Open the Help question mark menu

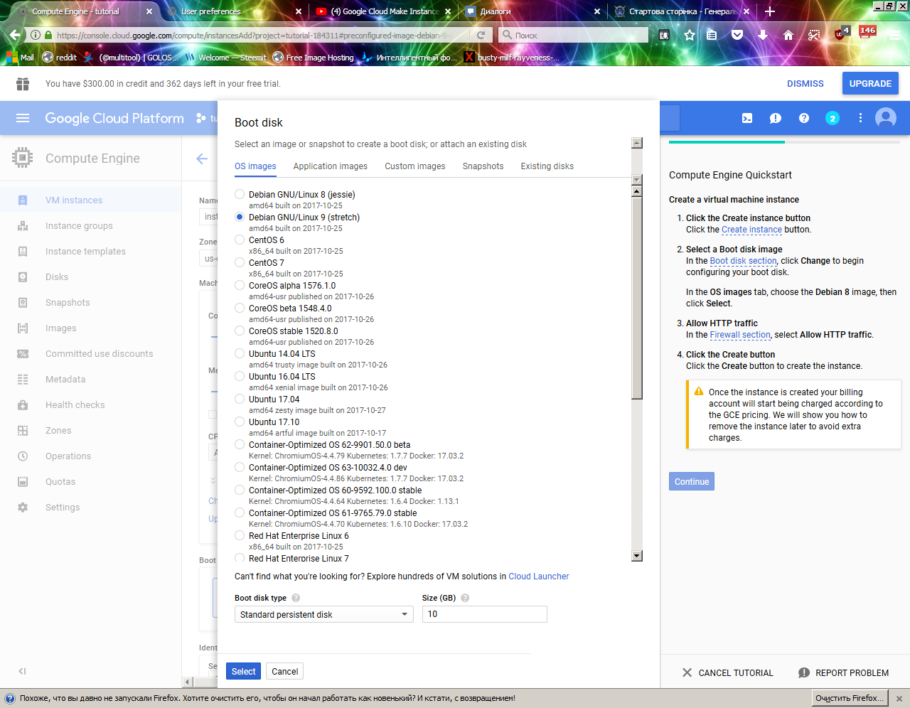(x=804, y=118)
